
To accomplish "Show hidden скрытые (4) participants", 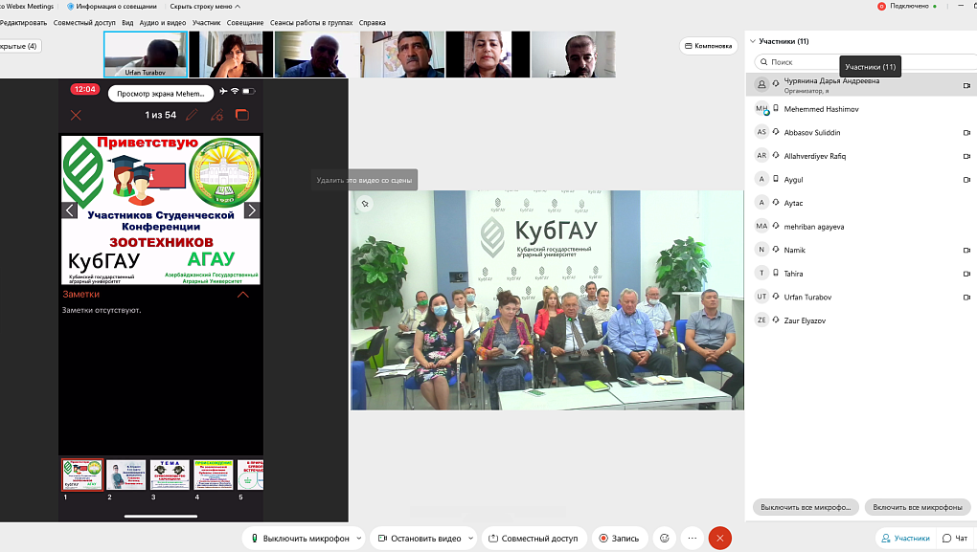I will tap(20, 46).
